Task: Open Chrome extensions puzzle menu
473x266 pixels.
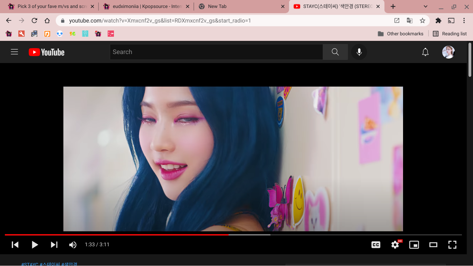Action: pos(438,20)
